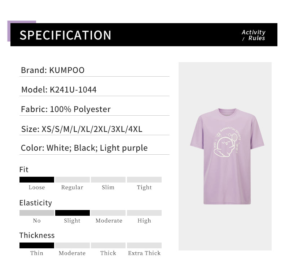
Task: Pick the Extra Thick thickness segment
Action: 144,245
